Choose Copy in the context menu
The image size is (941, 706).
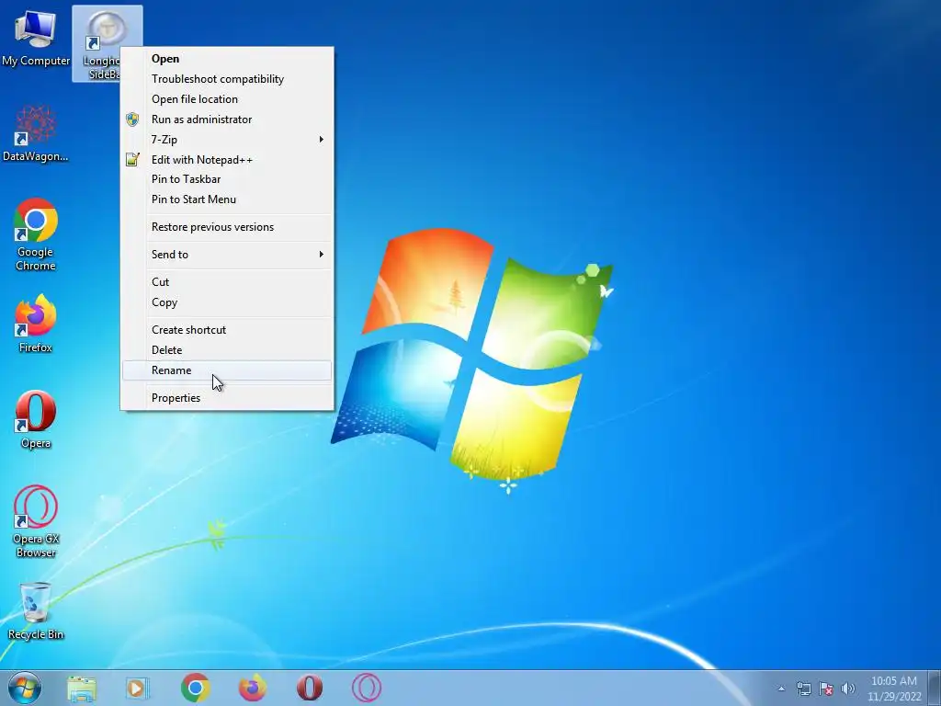click(227, 302)
